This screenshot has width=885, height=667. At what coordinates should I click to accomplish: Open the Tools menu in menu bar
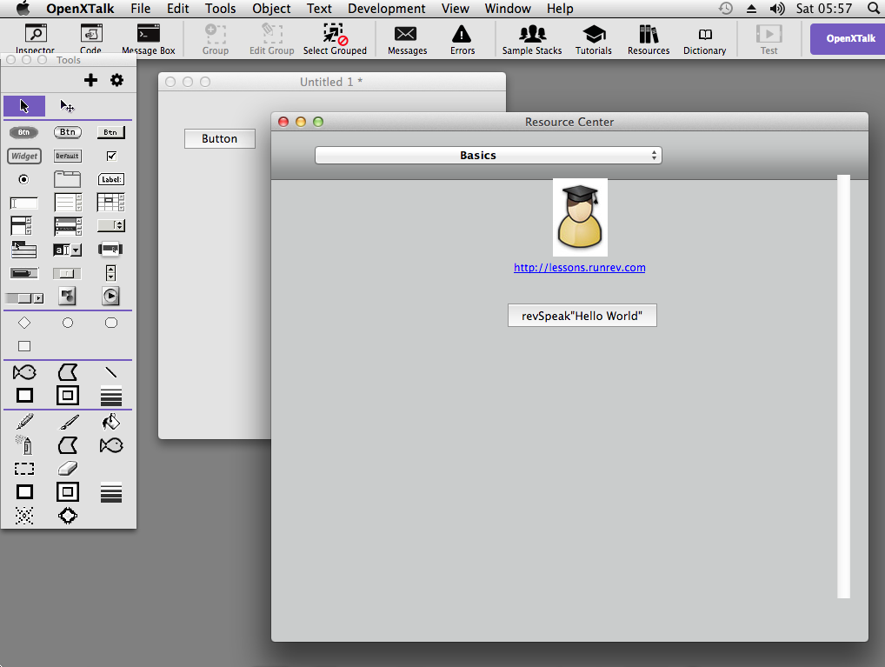click(x=220, y=9)
